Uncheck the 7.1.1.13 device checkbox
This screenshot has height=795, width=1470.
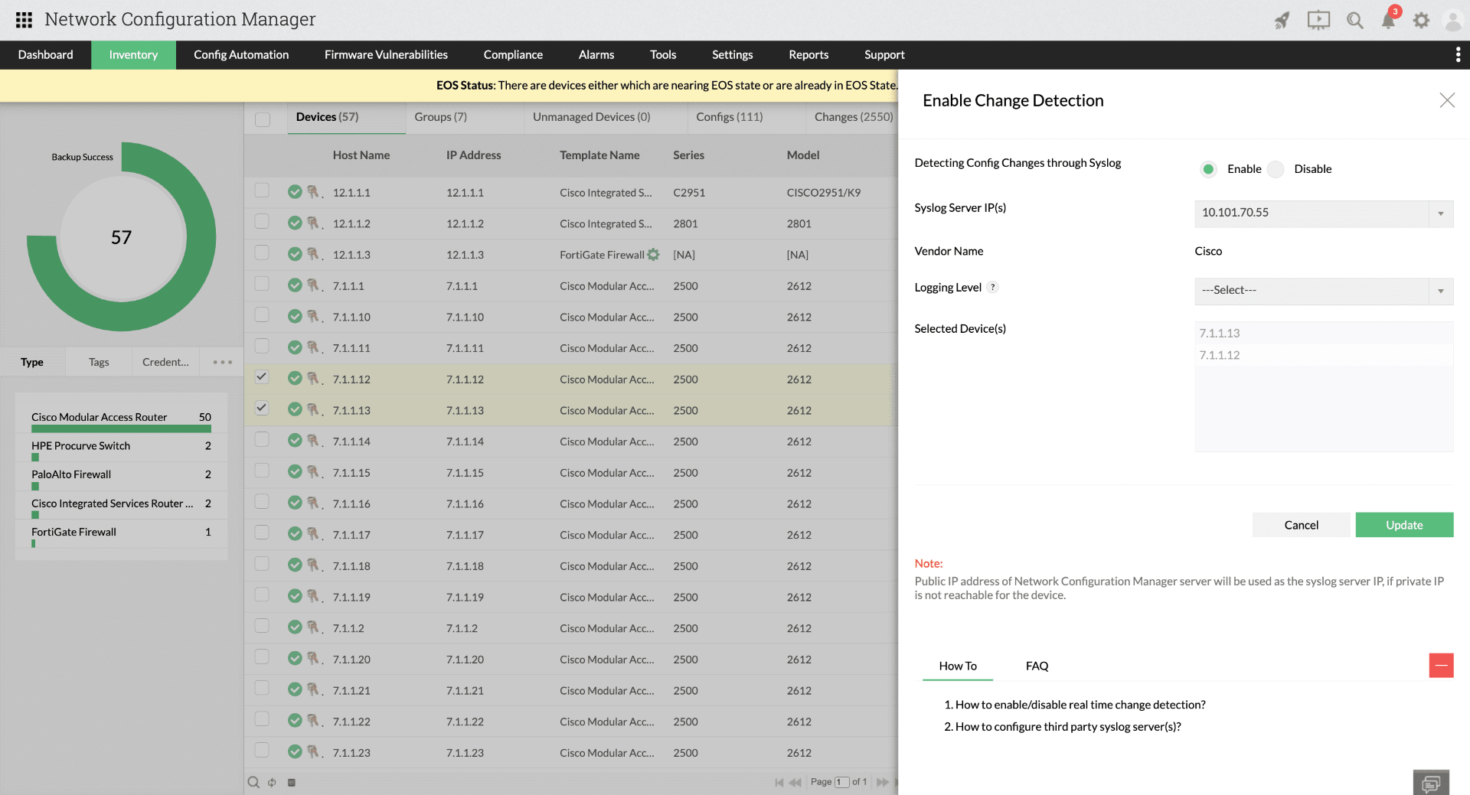[262, 408]
